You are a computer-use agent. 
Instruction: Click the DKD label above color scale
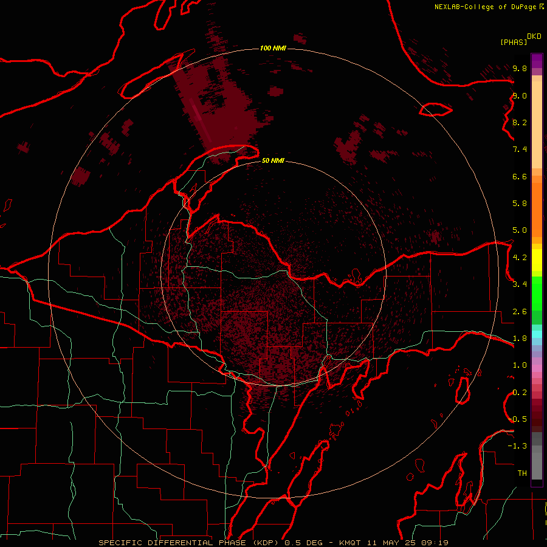pyautogui.click(x=534, y=36)
